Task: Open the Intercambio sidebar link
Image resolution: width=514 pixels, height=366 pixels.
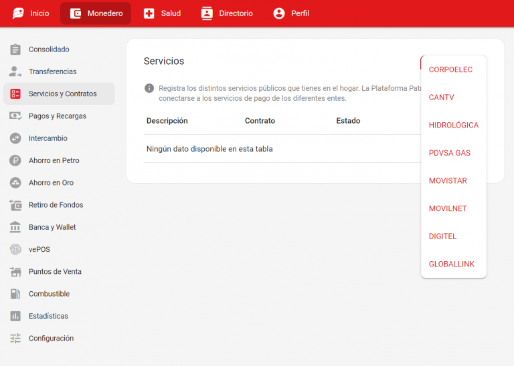Action: [x=59, y=138]
